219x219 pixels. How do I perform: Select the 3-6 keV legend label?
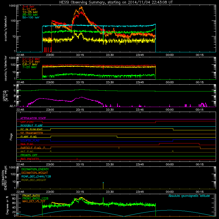tap(28, 7)
